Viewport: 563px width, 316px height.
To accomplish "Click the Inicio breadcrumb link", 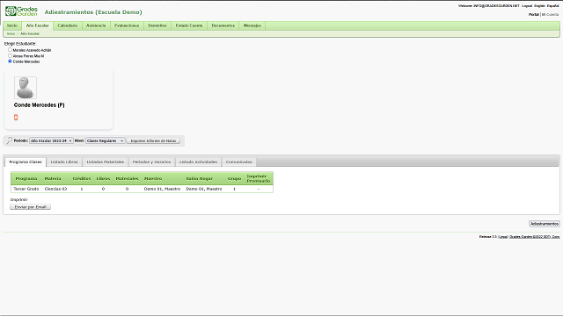I will (x=11, y=33).
